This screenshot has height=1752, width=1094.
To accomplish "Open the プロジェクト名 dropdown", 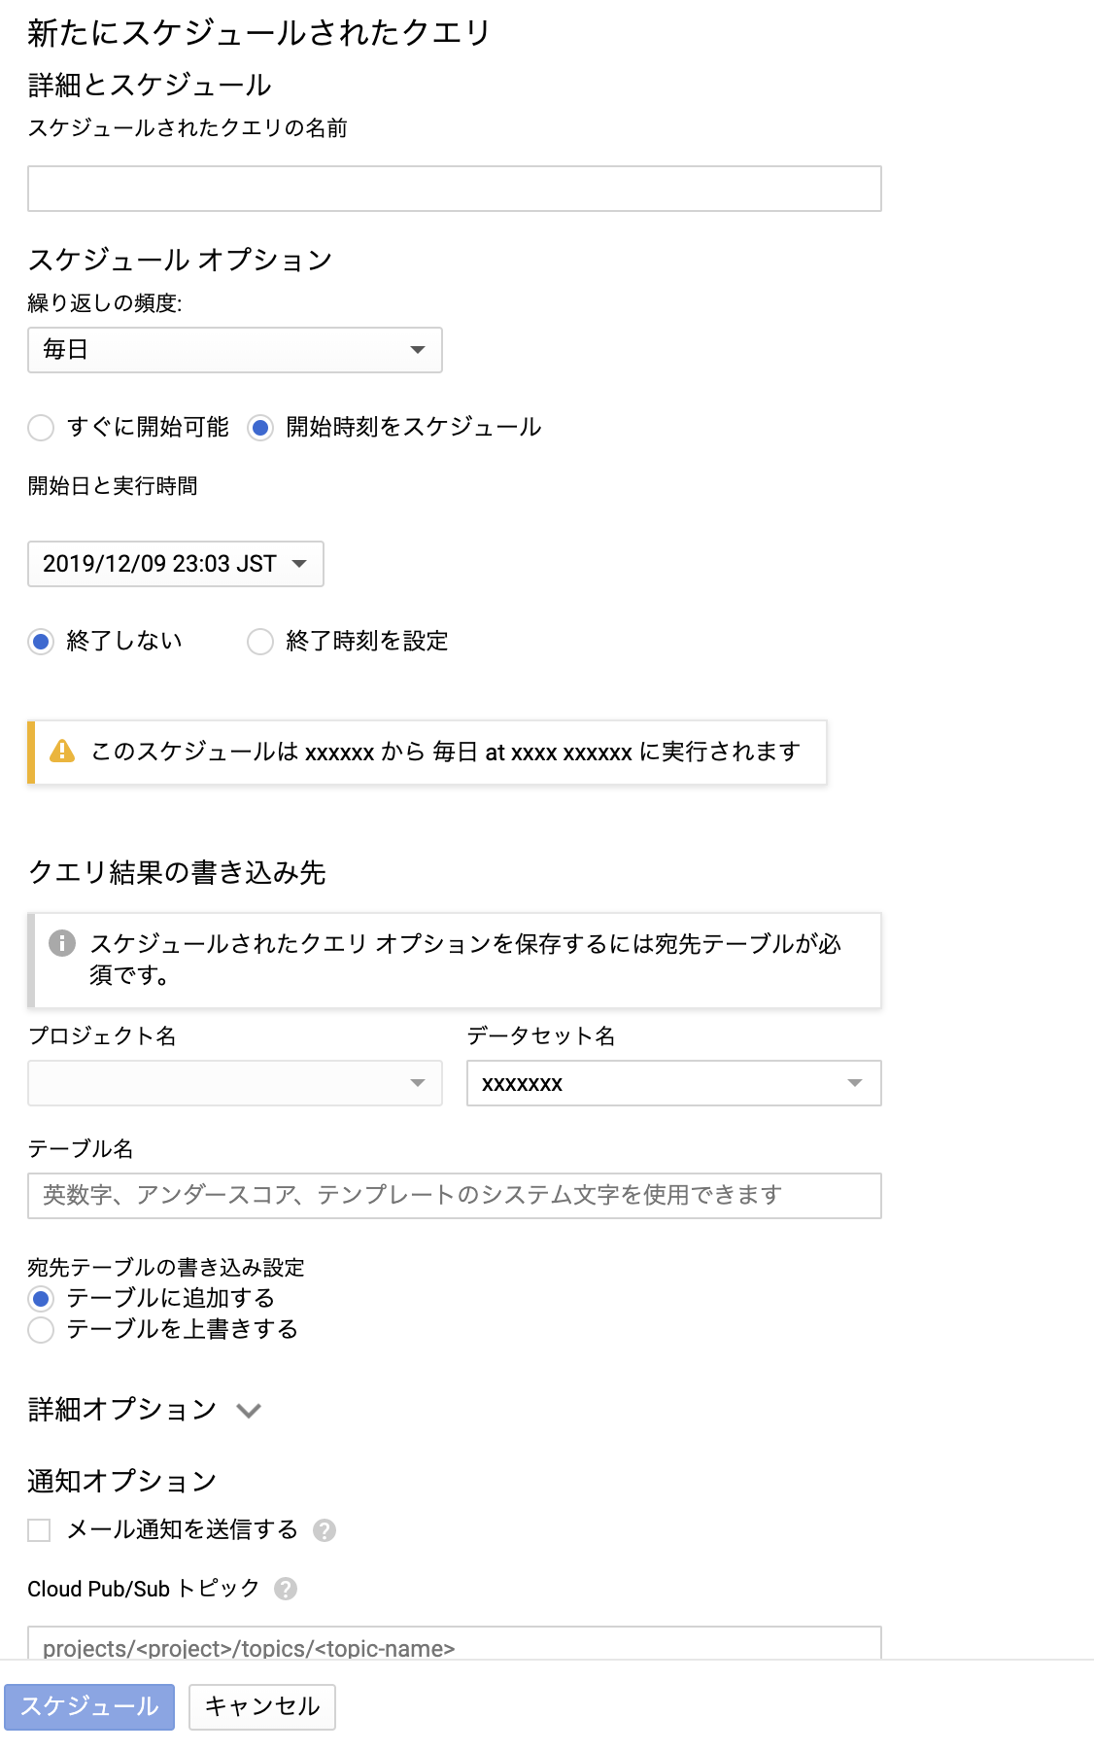I will coord(233,1082).
